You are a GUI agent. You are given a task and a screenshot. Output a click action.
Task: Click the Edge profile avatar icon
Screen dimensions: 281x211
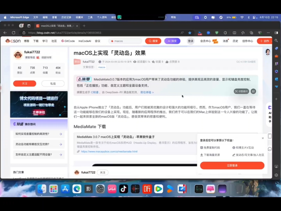[21, 26]
